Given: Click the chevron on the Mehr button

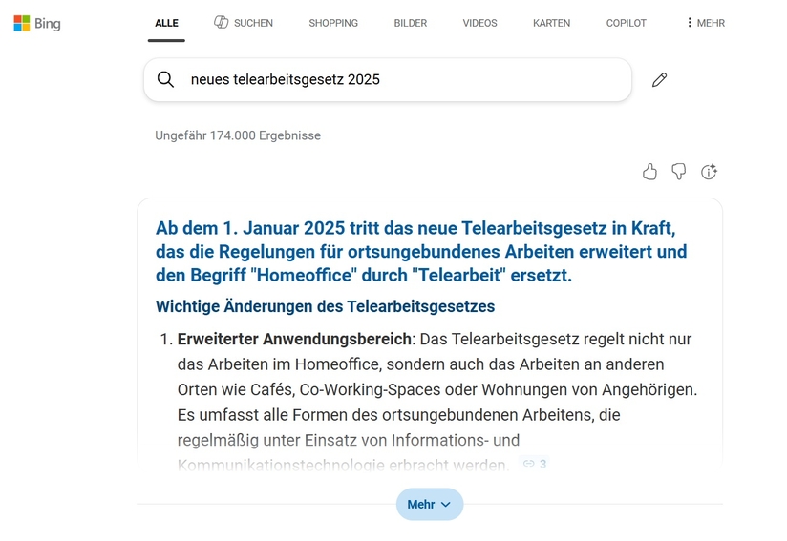Looking at the screenshot, I should pos(446,505).
